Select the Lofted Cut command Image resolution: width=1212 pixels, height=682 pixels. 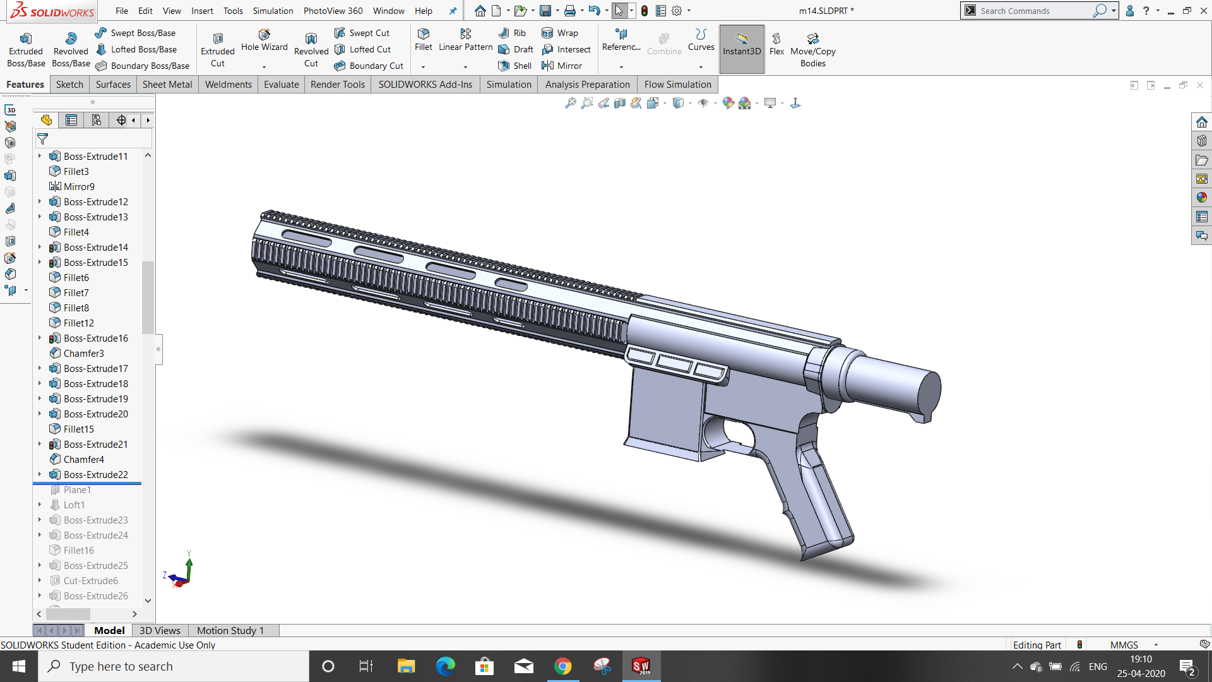362,49
